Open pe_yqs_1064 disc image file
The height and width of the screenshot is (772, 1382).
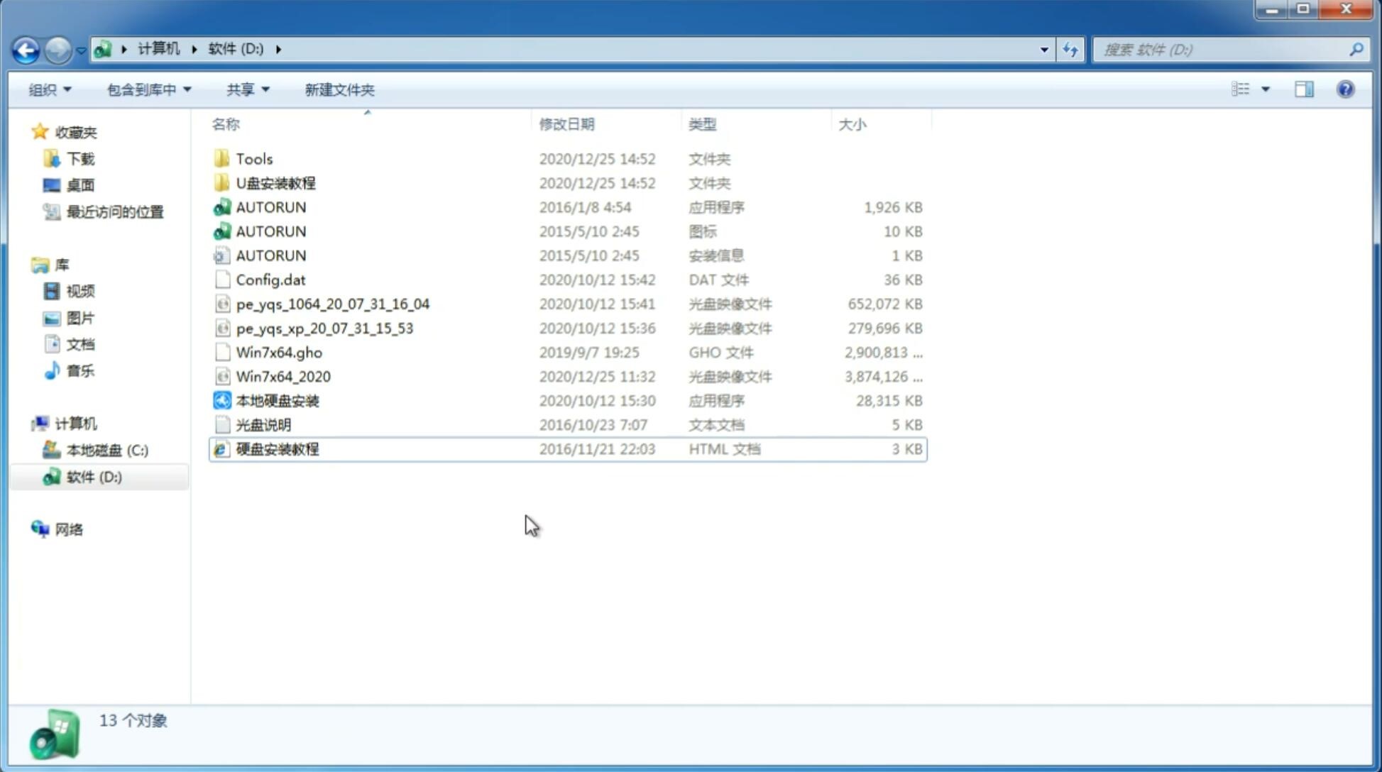(x=332, y=304)
